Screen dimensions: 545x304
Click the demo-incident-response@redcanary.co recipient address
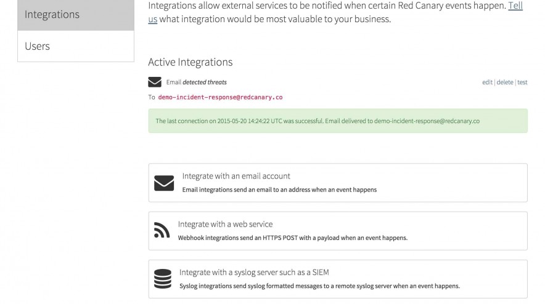click(220, 97)
